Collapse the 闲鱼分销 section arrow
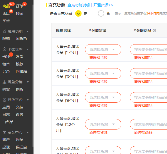Viewport: 167px width, 154px height. coord(28,82)
